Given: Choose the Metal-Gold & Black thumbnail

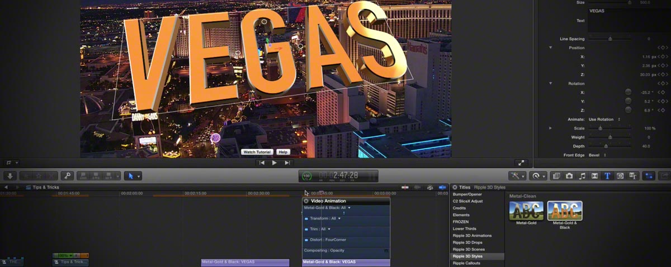Looking at the screenshot, I should coord(565,211).
